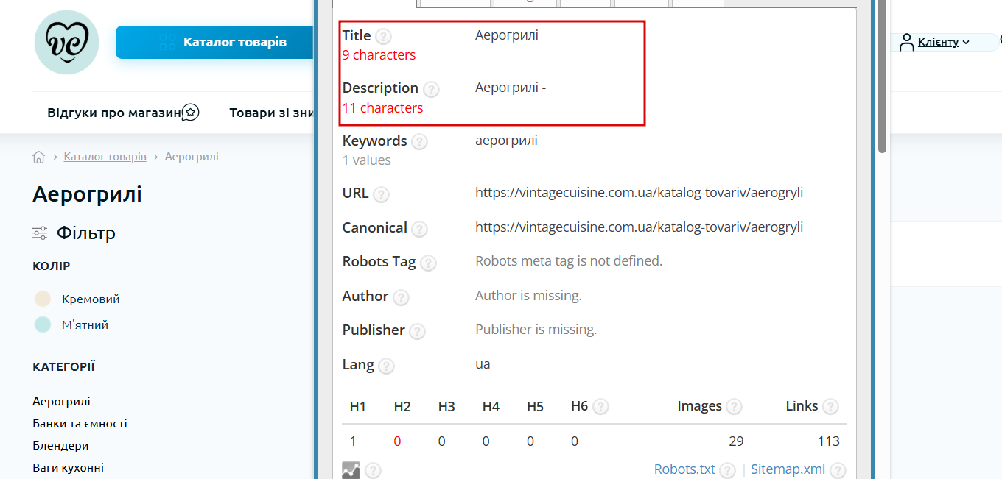
Task: Click the store heart logo
Action: tap(66, 43)
